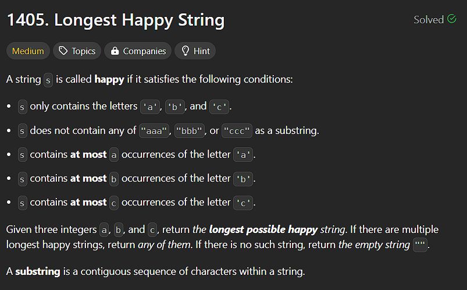Select the Medium difficulty badge
Image resolution: width=467 pixels, height=290 pixels.
[28, 51]
